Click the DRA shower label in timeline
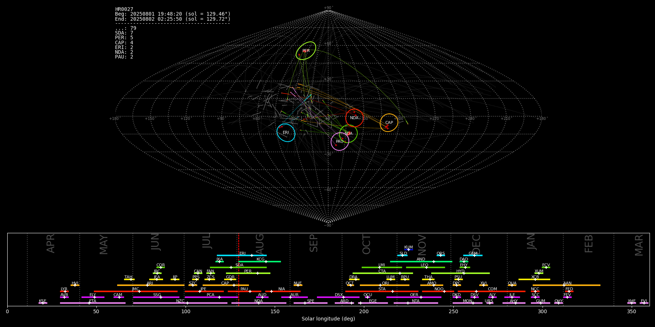Viewport: 655px width, 327px height. click(354, 277)
